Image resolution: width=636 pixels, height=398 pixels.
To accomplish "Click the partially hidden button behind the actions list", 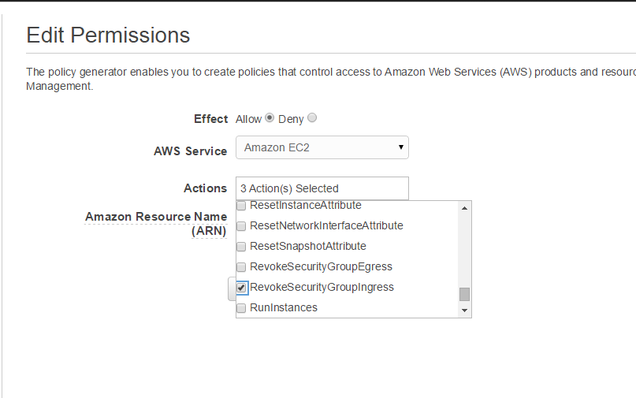I will click(231, 288).
